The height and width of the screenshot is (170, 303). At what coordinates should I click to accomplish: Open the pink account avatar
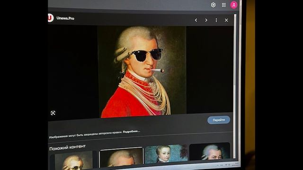pyautogui.click(x=233, y=5)
